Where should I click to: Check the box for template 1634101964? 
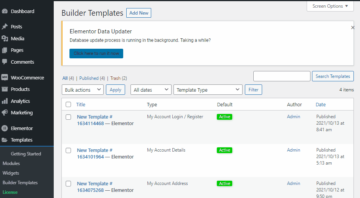68,150
